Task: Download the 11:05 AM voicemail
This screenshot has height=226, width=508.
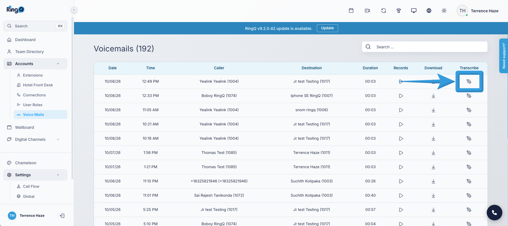Action: pyautogui.click(x=433, y=110)
